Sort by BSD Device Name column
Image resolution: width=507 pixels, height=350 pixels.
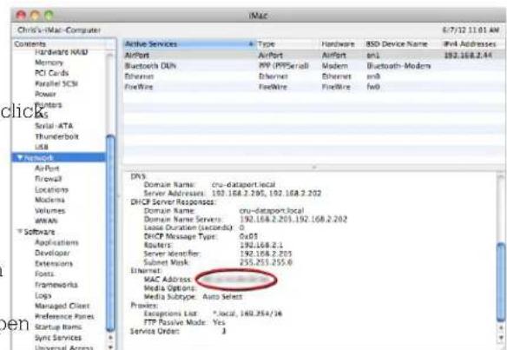pos(402,44)
